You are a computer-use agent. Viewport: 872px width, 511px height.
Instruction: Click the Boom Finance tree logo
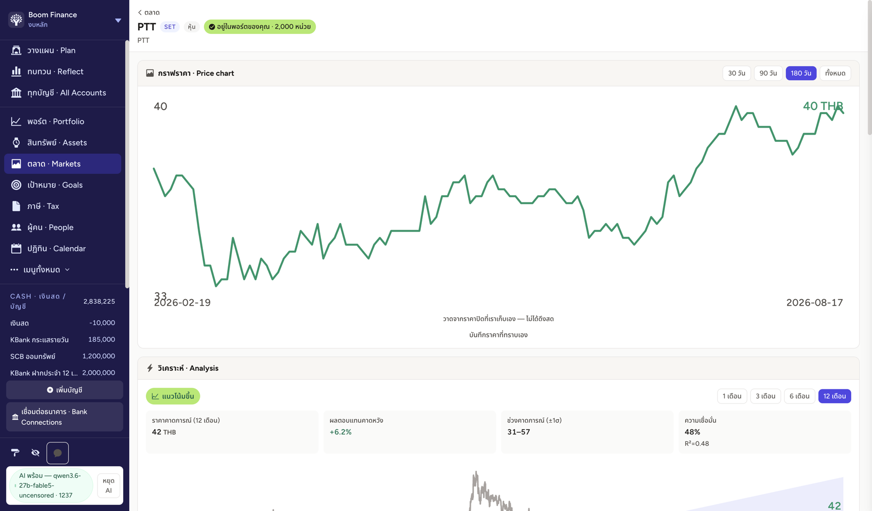[16, 20]
